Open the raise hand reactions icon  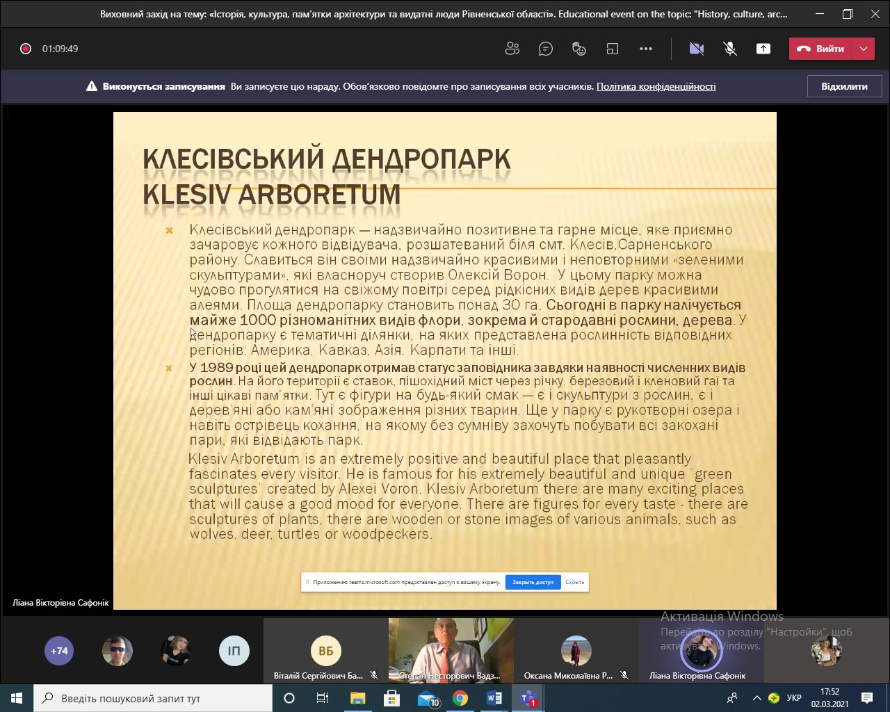pyautogui.click(x=578, y=49)
